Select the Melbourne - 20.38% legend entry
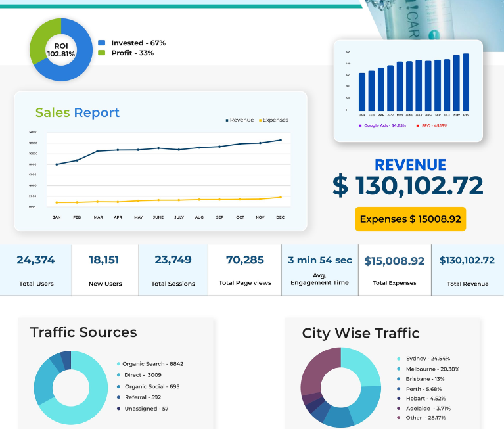The height and width of the screenshot is (429, 504). (x=428, y=369)
